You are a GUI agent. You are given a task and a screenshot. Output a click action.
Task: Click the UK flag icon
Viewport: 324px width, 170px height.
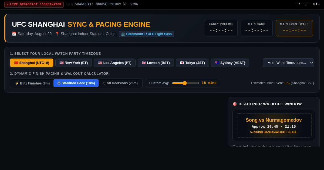[144, 63]
